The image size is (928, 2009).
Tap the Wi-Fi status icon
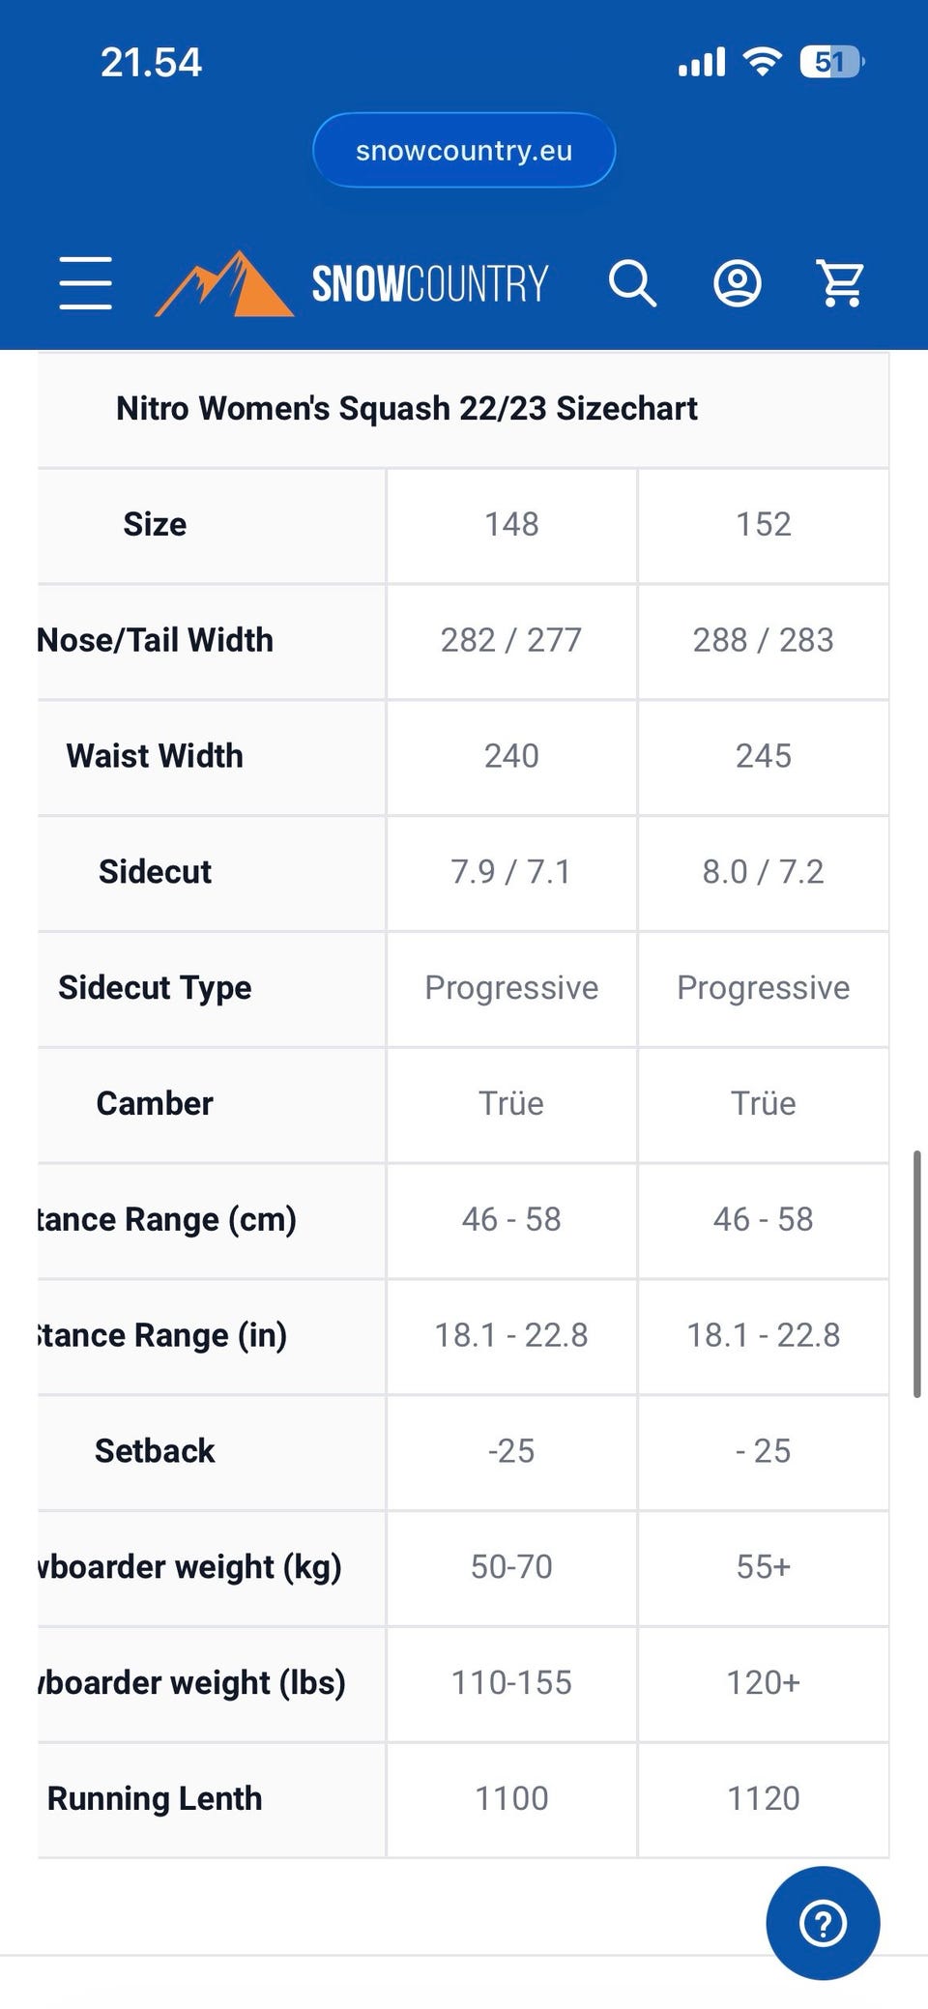point(762,63)
